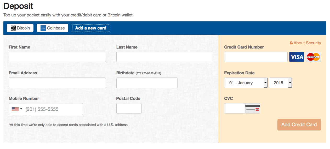Click the US flag icon
The width and height of the screenshot is (330, 149).
pyautogui.click(x=15, y=109)
